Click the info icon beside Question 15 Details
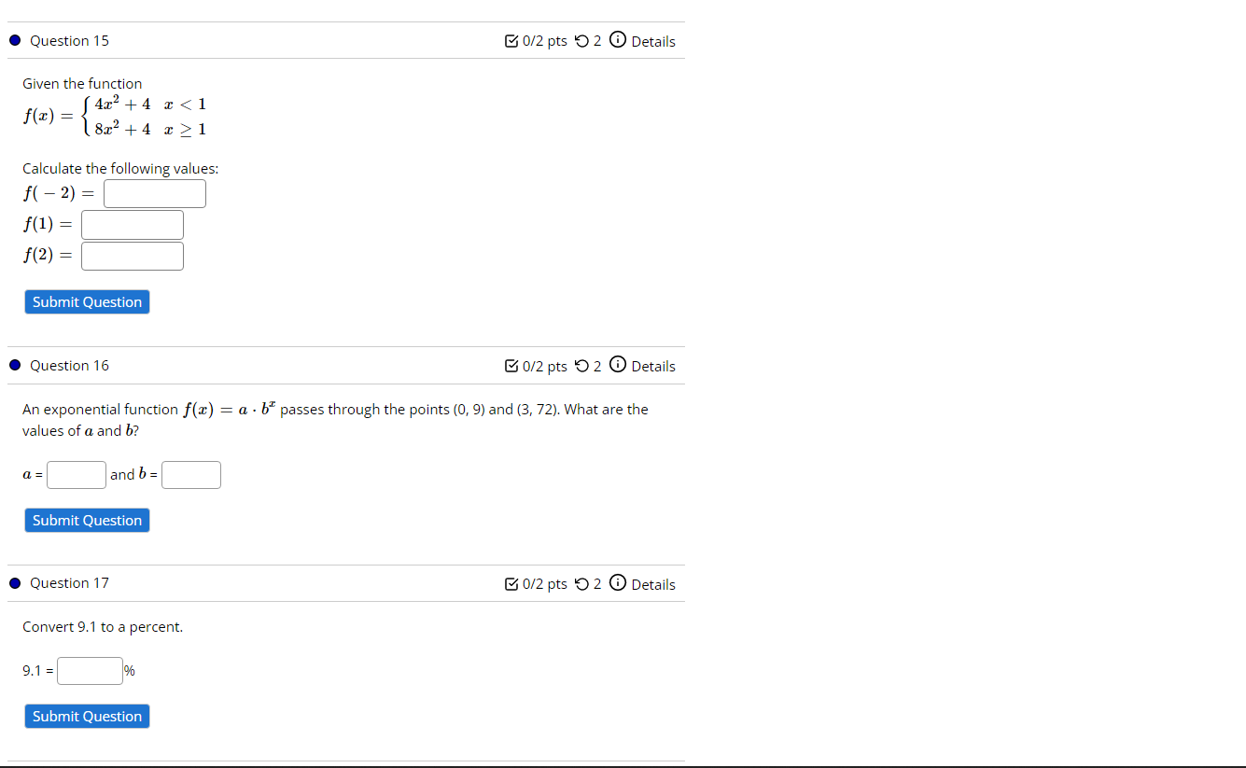This screenshot has width=1246, height=768. [618, 40]
